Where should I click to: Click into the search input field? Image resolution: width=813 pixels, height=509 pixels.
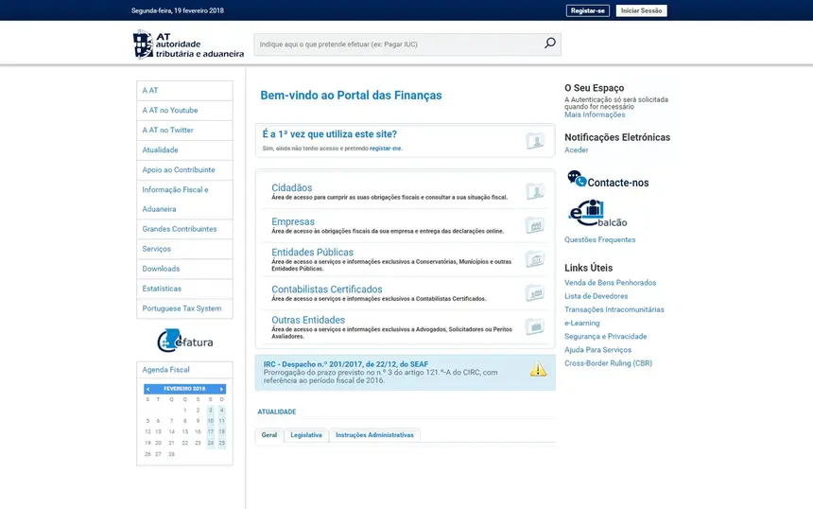pos(397,44)
